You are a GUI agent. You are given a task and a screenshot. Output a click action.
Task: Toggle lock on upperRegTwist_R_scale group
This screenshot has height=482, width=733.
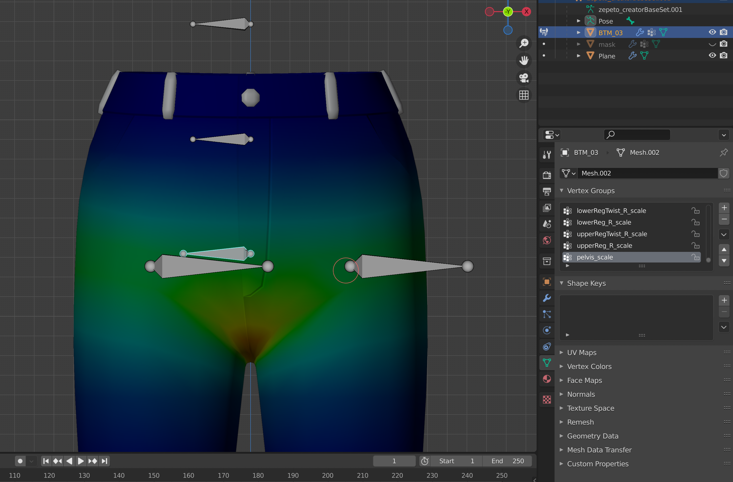[695, 234]
